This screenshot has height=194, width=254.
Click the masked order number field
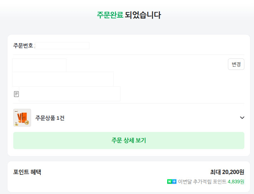62,46
